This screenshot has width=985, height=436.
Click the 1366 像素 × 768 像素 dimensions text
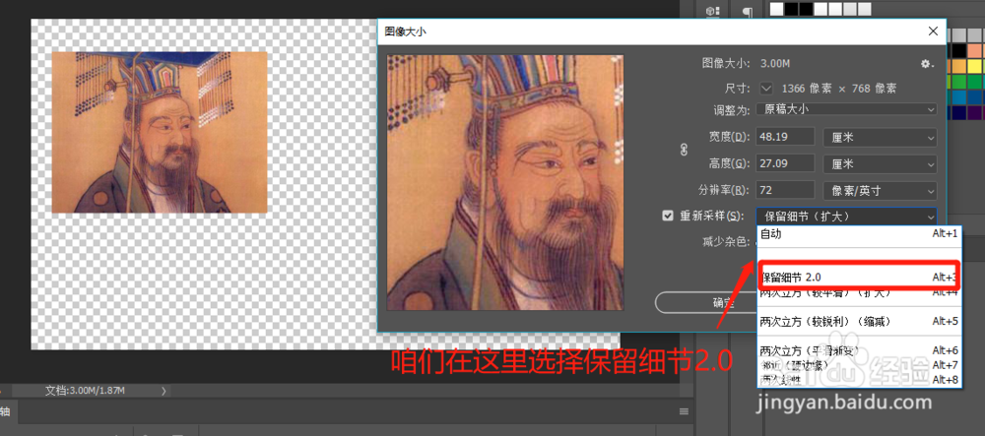838,89
